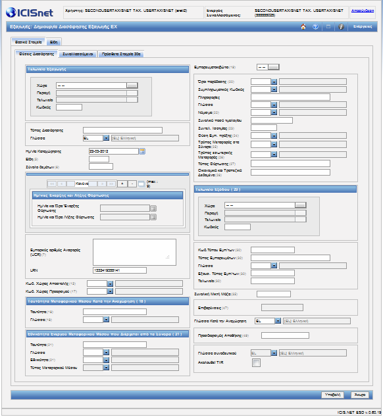Open calendar for loading end date field
Viewport: 383px width, 417px height.
coord(153,217)
